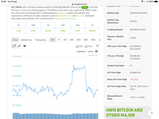Screen dimensions: 159x119
Task: Click the 1h column header cell
Action: pos(19,25)
